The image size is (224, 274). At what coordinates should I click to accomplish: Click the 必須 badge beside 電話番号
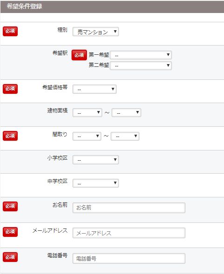coord(10,257)
